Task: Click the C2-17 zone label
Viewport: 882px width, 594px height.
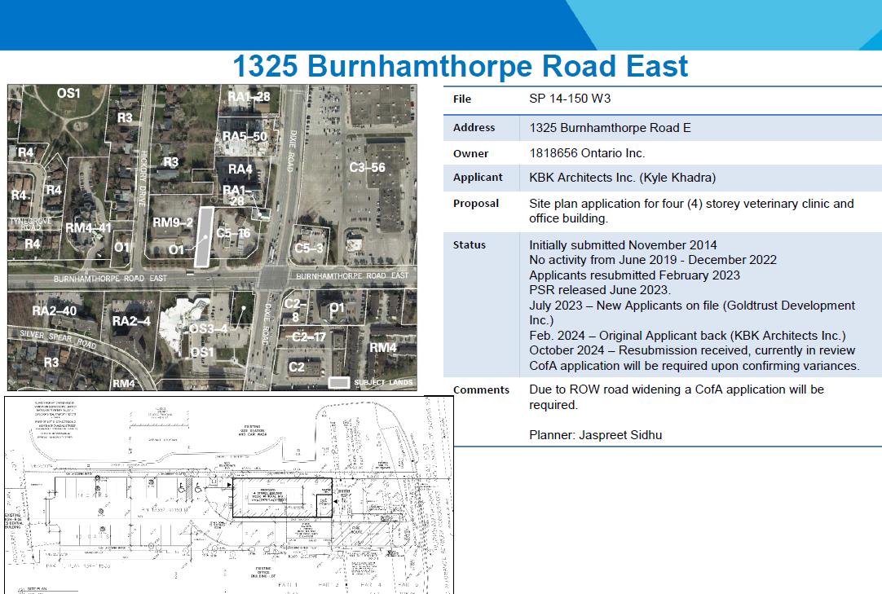Action: tap(309, 337)
